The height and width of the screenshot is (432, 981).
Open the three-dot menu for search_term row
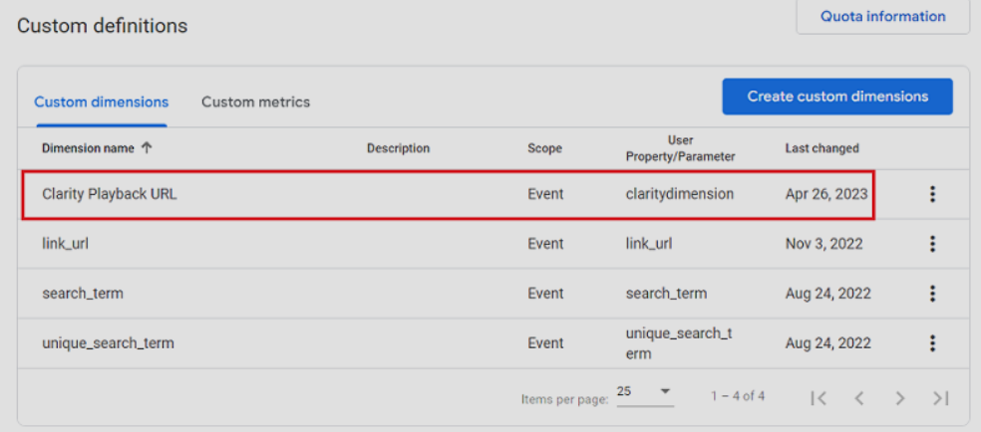coord(932,294)
